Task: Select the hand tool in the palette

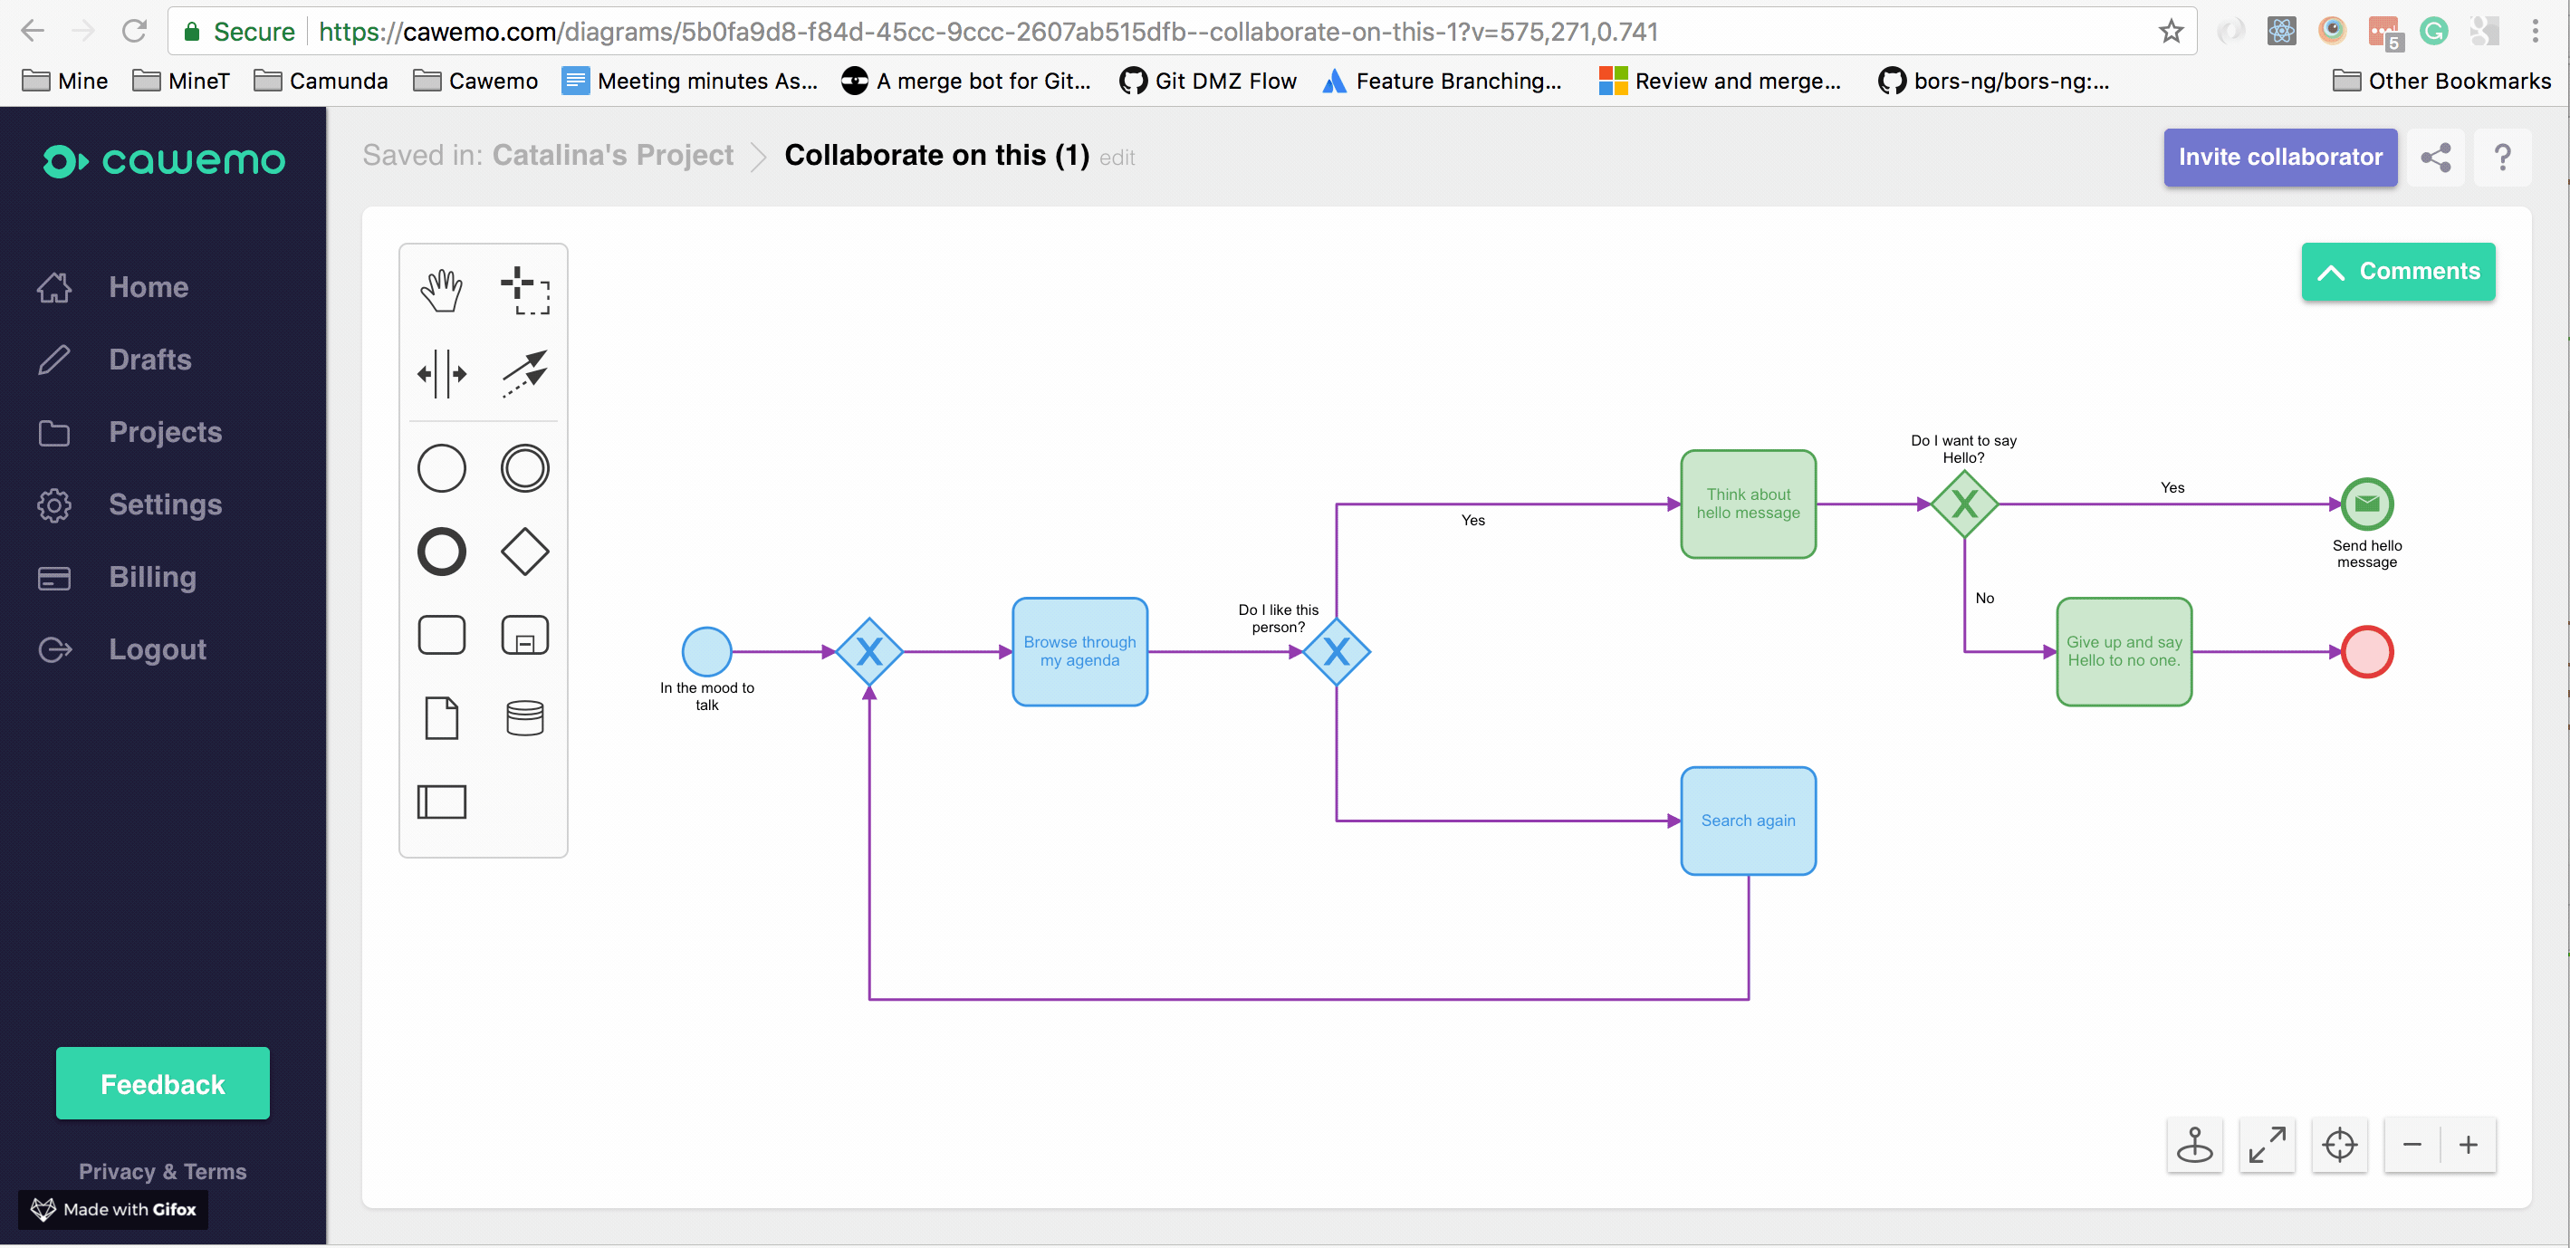Action: coord(442,289)
